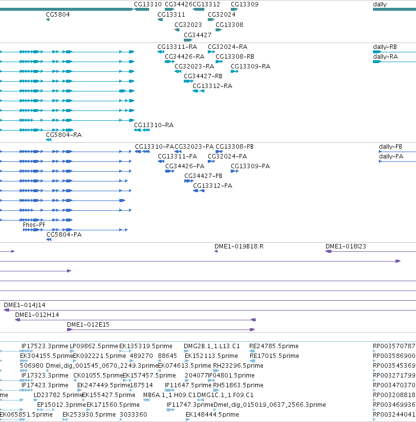
Task: Click the DMG2B.1_1.L13.C1 label
Action: pos(212,346)
